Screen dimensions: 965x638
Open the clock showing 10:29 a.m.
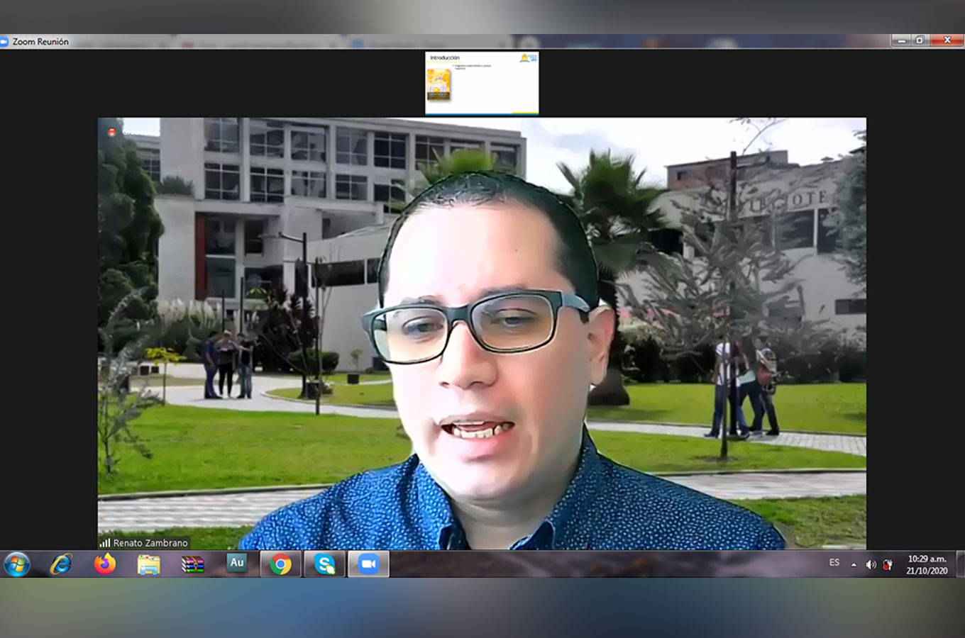(927, 559)
